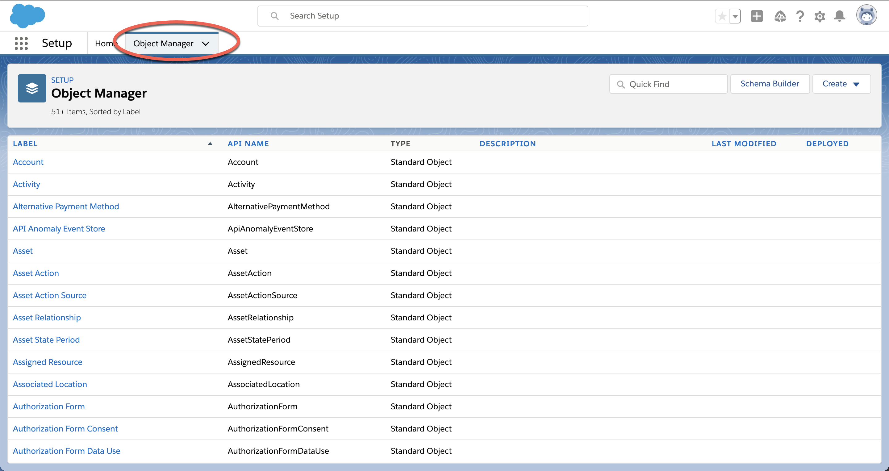Click Standard Object type in Account row
The height and width of the screenshot is (471, 889).
pyautogui.click(x=421, y=162)
